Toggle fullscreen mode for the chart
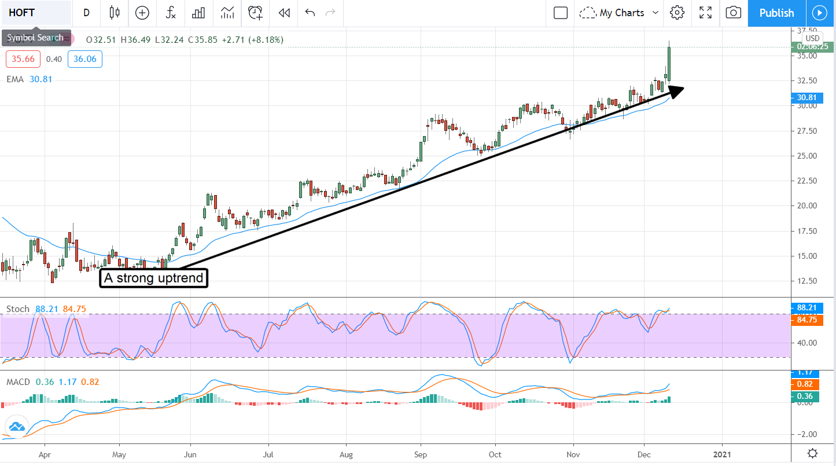Screen dimensions: 836x466 [x=705, y=13]
